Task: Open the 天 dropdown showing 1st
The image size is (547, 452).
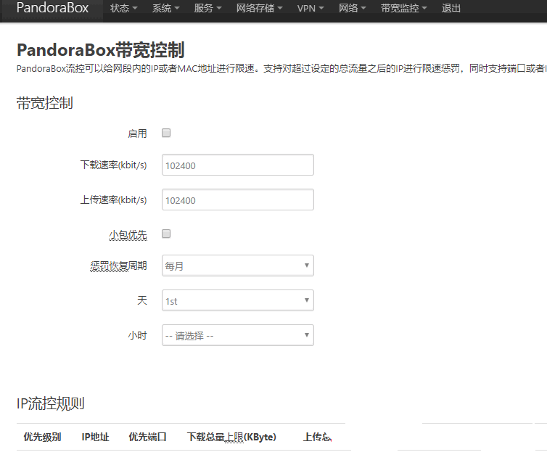Action: pos(237,300)
